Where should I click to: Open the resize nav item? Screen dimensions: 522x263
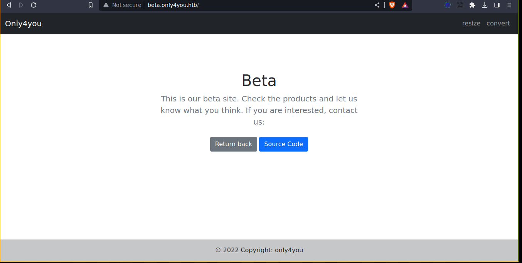coord(471,24)
